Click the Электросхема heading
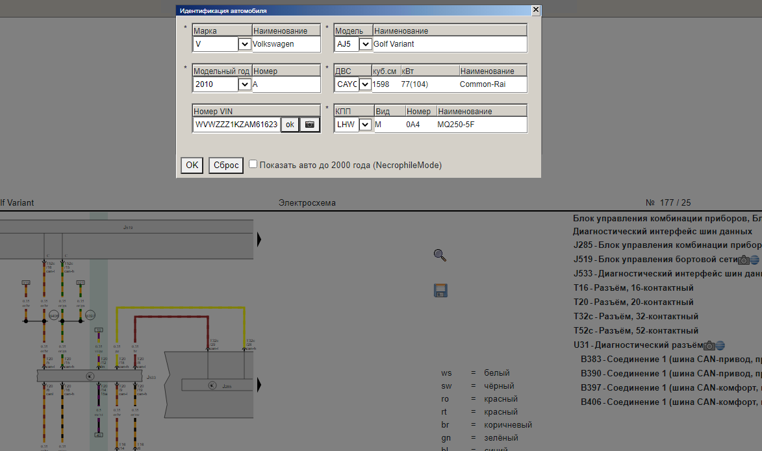The image size is (762, 451). pos(307,203)
